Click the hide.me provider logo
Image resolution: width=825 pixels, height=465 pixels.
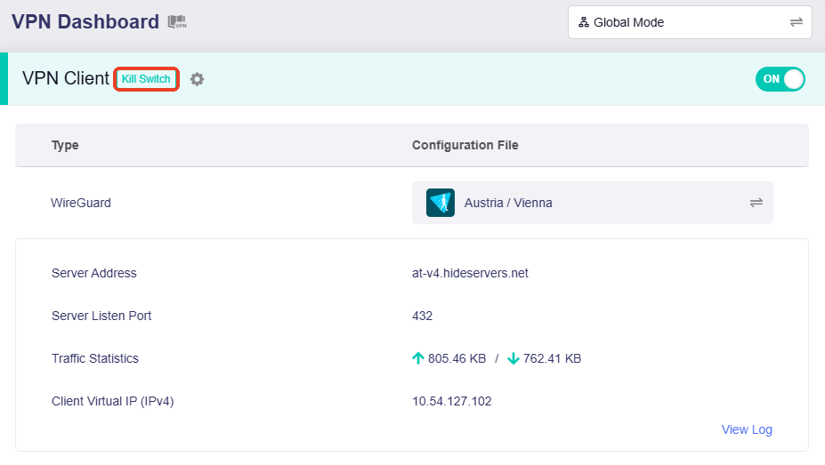click(x=441, y=203)
